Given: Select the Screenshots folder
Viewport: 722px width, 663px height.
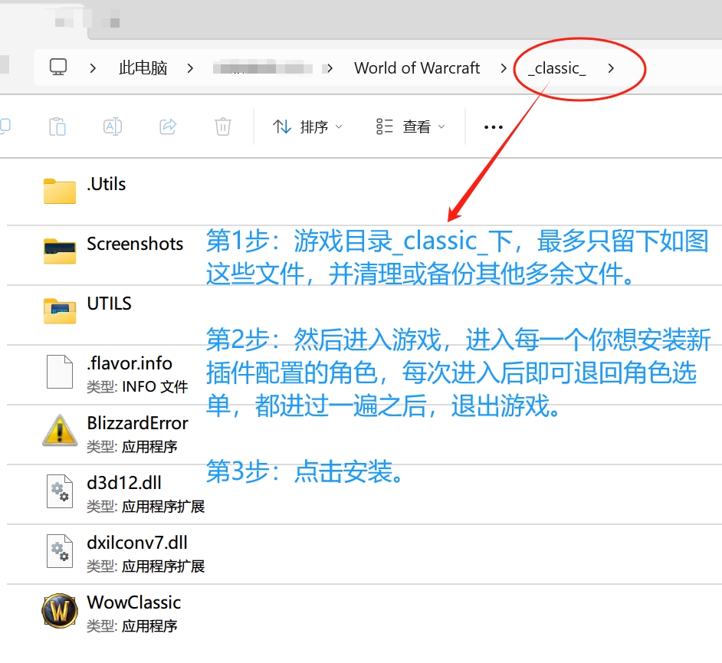Looking at the screenshot, I should 135,245.
